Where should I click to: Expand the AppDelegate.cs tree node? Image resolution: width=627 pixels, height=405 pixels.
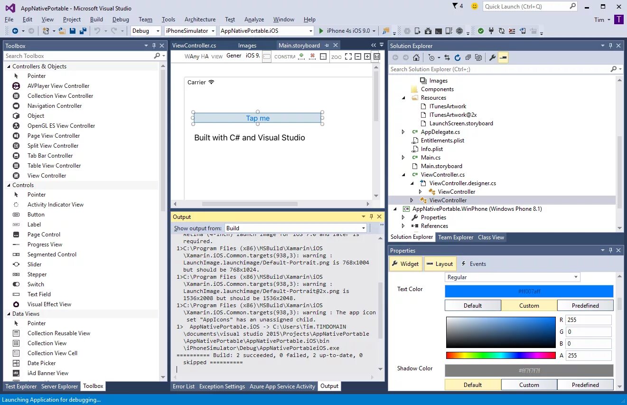pos(403,132)
